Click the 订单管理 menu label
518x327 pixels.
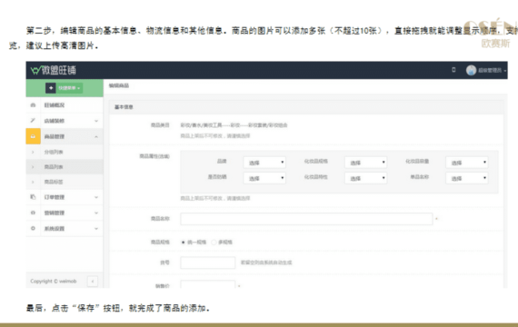55,197
